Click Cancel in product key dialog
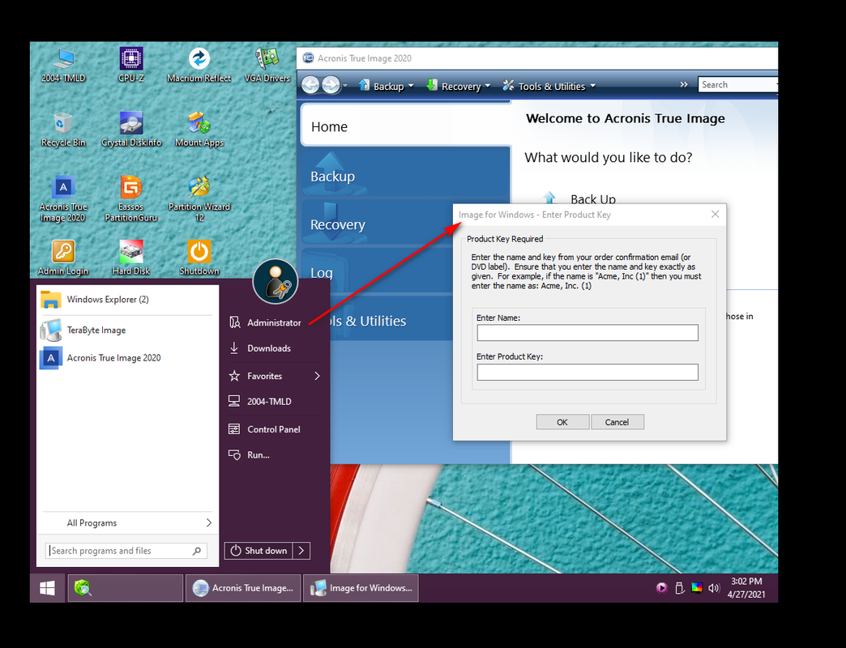 click(617, 422)
